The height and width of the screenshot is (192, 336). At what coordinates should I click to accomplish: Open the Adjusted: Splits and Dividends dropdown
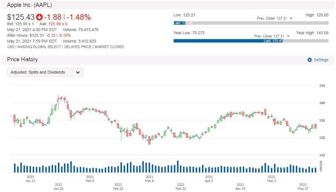coord(45,72)
